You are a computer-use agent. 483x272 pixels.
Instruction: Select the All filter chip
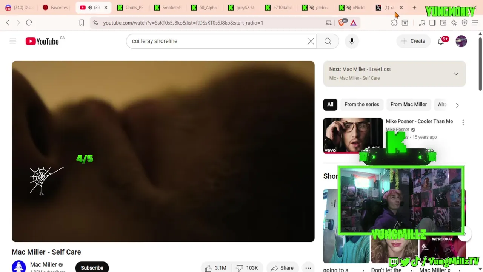[330, 104]
